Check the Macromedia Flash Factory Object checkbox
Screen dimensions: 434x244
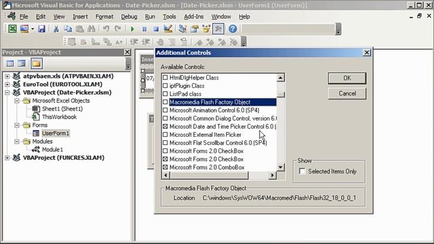click(x=165, y=102)
